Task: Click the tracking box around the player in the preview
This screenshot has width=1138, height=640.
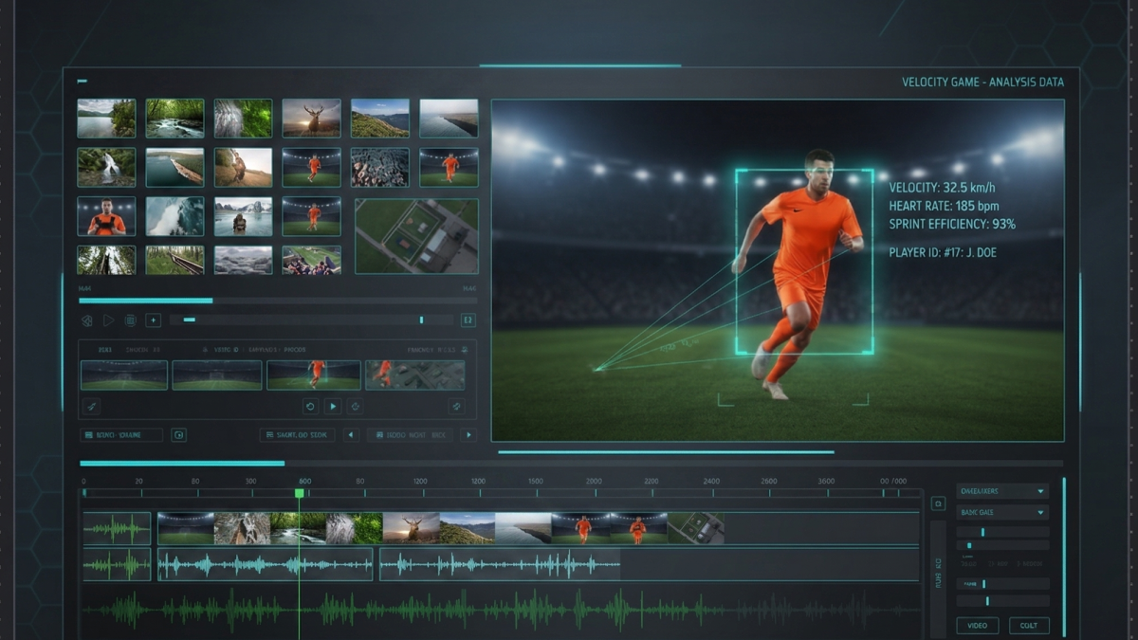Action: point(804,263)
